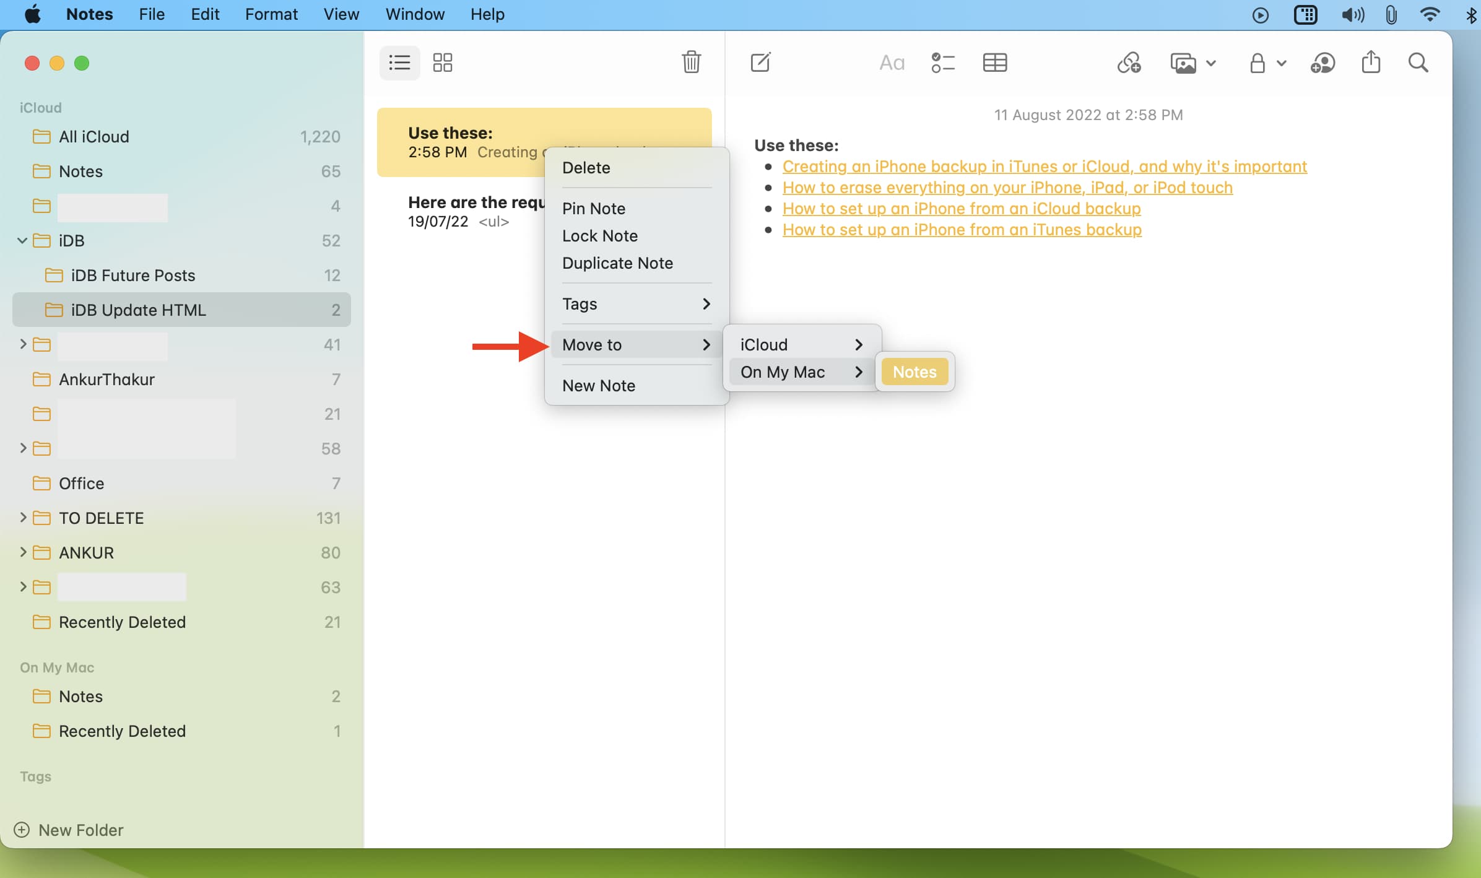Open link about creating an iPhone backup

click(x=1045, y=167)
